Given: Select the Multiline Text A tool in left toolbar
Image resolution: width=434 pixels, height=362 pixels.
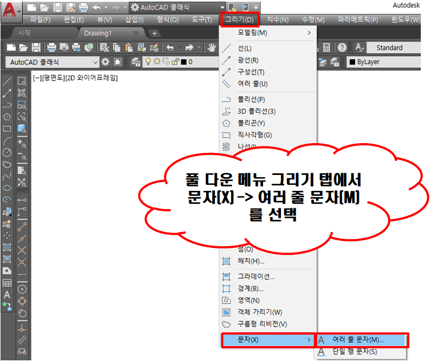Looking at the screenshot, I should pos(7,295).
